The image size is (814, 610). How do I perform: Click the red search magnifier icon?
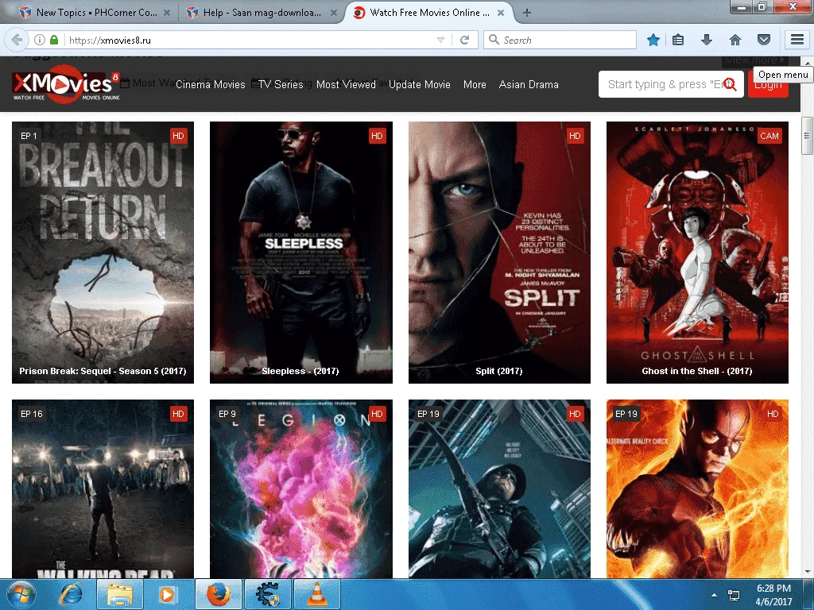point(730,84)
